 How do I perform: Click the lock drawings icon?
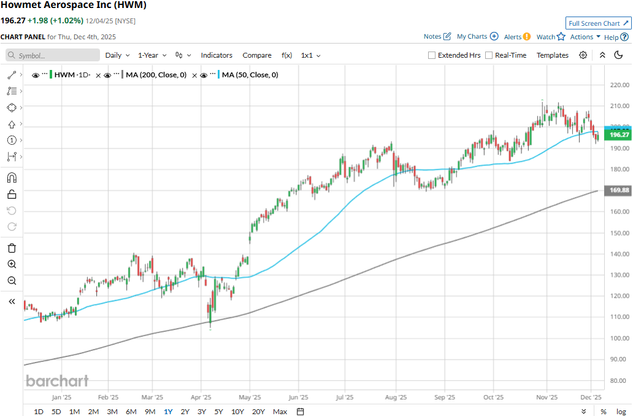[x=11, y=195]
